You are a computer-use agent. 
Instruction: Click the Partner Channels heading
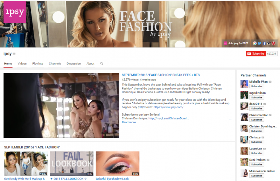[x=253, y=75]
